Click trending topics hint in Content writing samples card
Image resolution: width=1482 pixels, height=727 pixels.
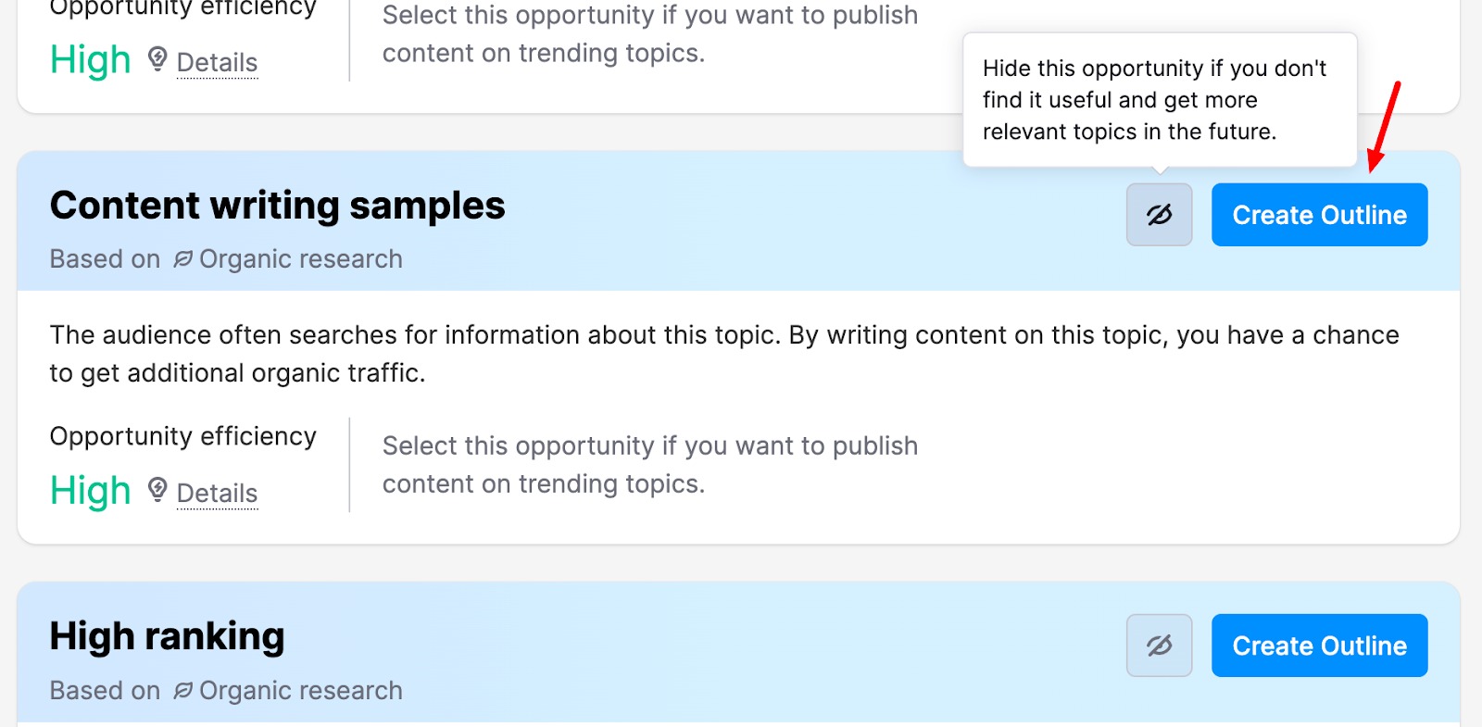(649, 465)
